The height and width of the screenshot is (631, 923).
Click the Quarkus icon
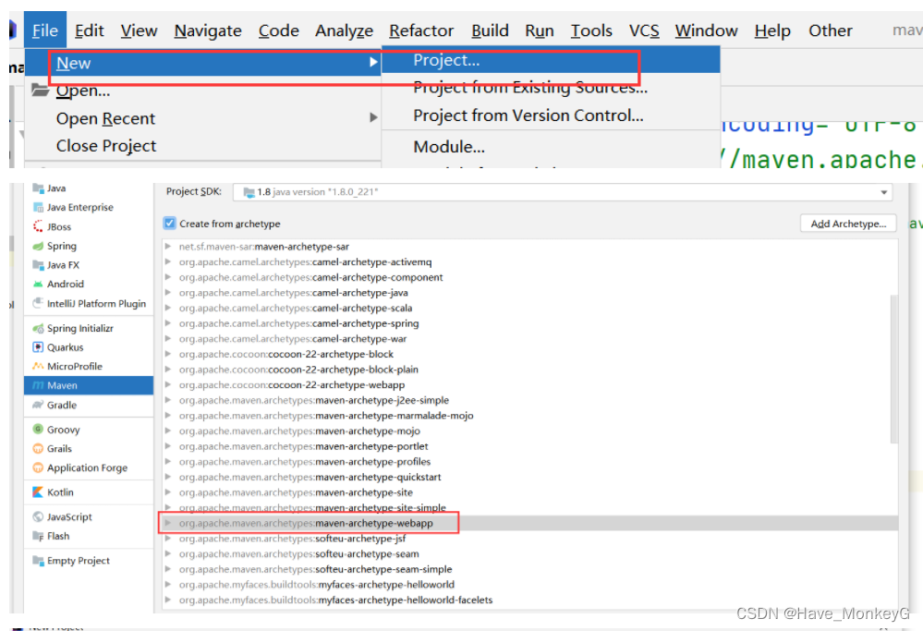point(38,347)
